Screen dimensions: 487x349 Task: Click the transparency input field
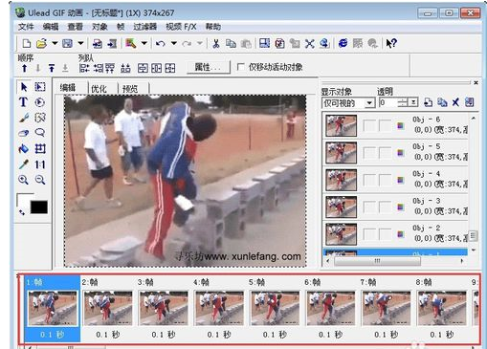pos(388,102)
